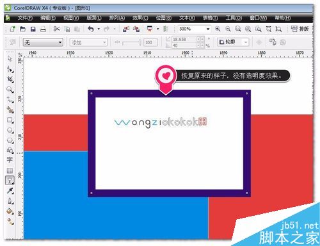This screenshot has width=320, height=246.
Task: Click the Import icon in the toolbar
Action: (x=126, y=29)
